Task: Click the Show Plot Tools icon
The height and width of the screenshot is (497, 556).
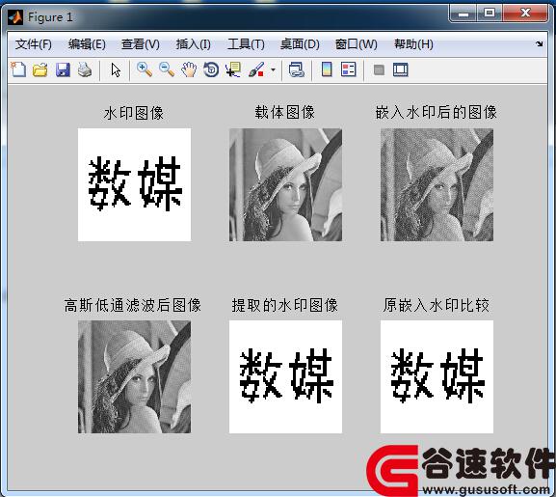Action: 401,69
